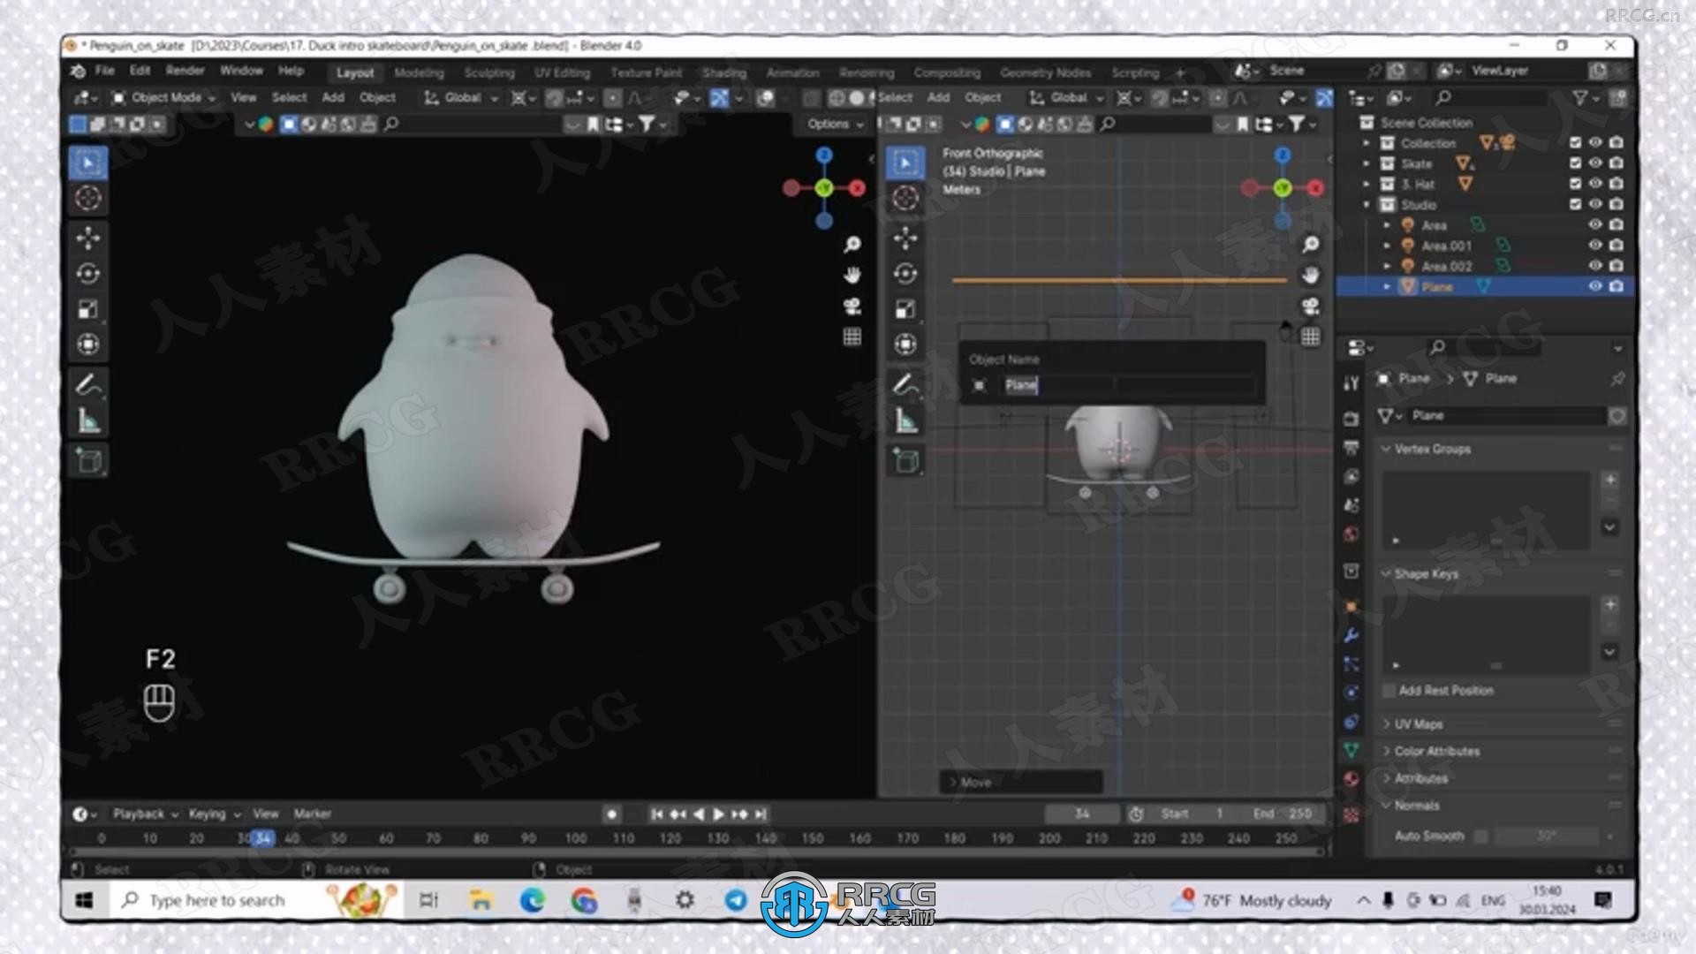
Task: Toggle fake user shield next to Plane mesh
Action: tap(1617, 416)
